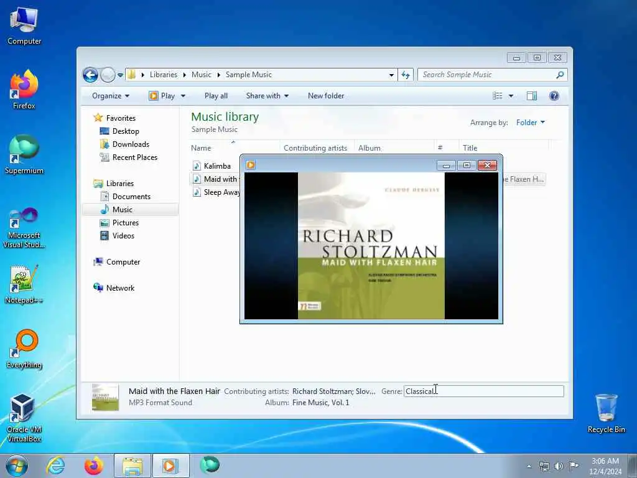The height and width of the screenshot is (478, 637).
Task: Select Desktop under Favorites
Action: point(126,131)
